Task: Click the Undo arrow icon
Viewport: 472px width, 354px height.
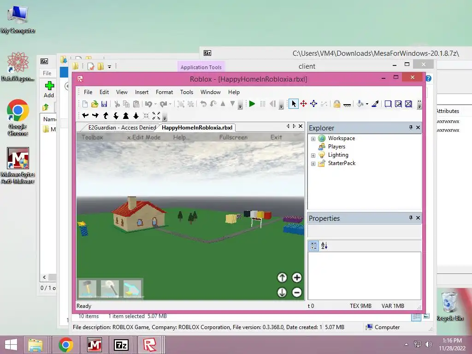Action: click(148, 104)
